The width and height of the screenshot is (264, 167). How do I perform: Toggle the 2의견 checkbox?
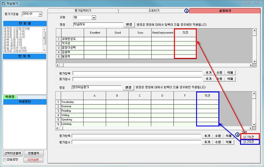(244, 142)
